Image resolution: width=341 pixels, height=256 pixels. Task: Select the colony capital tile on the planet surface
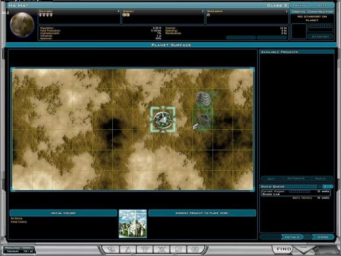pyautogui.click(x=163, y=119)
